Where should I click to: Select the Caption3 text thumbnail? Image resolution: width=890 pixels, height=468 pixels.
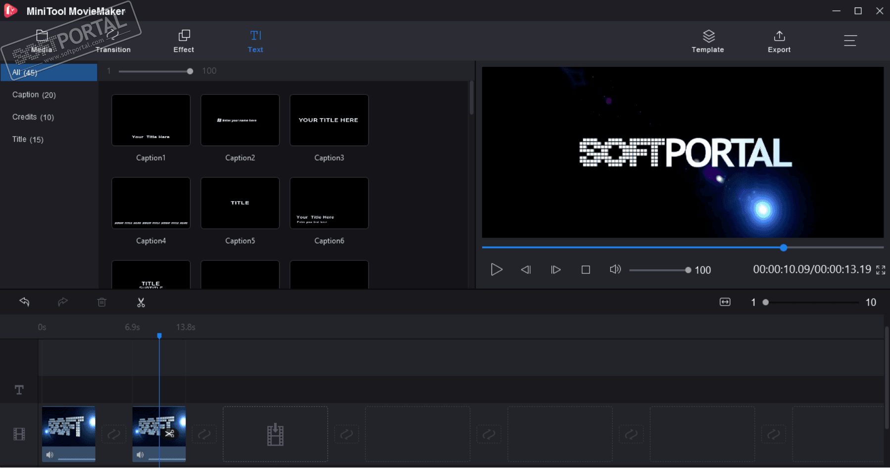(329, 120)
